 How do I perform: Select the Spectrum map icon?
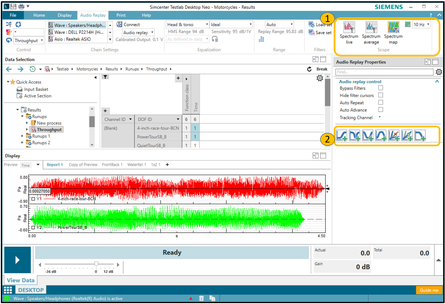pos(393,29)
